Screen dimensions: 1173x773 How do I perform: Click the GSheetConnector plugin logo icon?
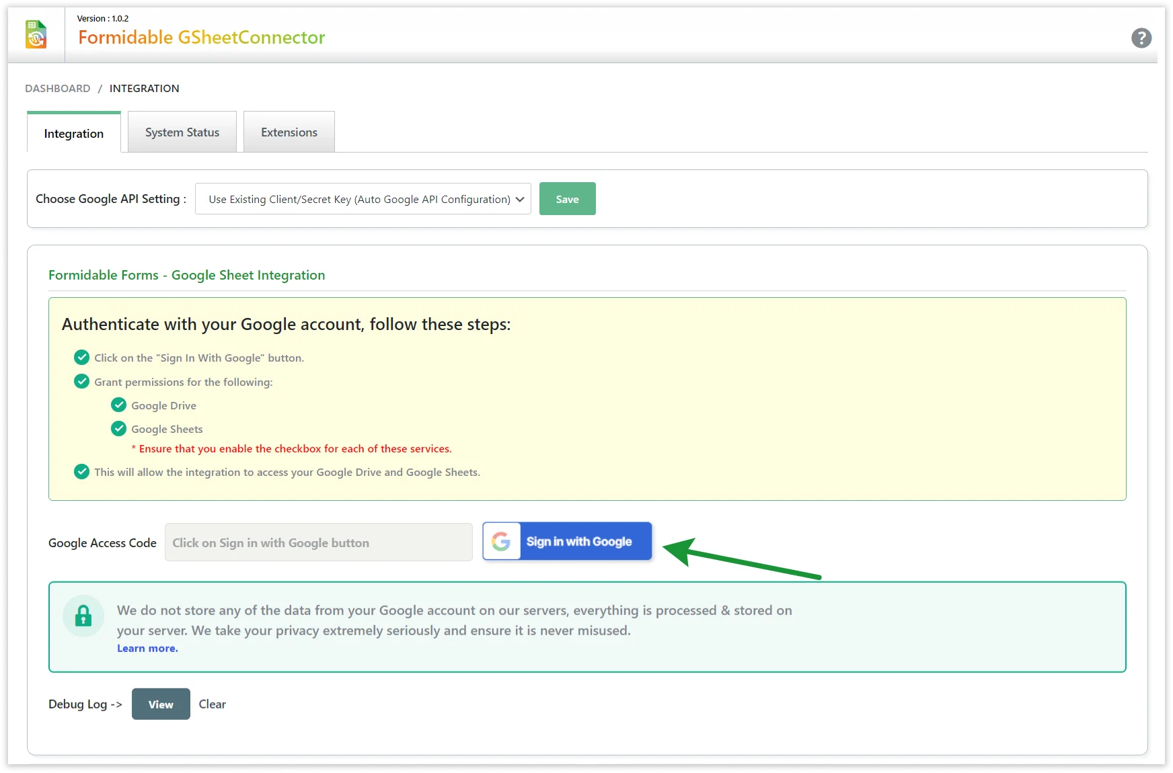[x=36, y=35]
